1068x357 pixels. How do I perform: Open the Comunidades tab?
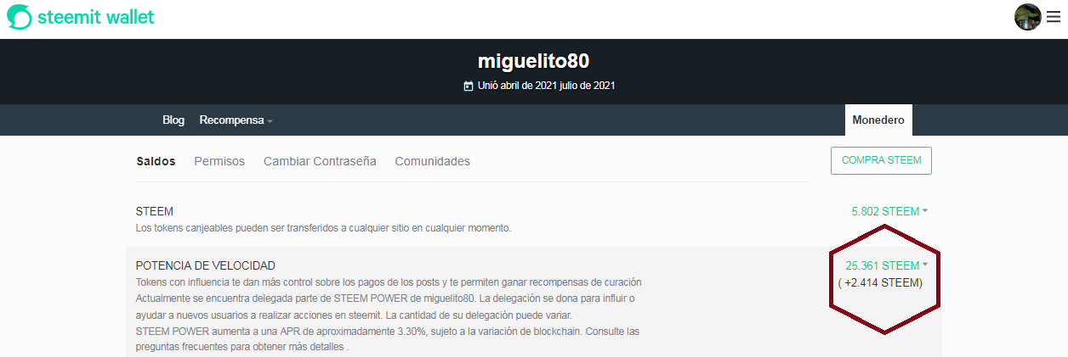pos(432,161)
